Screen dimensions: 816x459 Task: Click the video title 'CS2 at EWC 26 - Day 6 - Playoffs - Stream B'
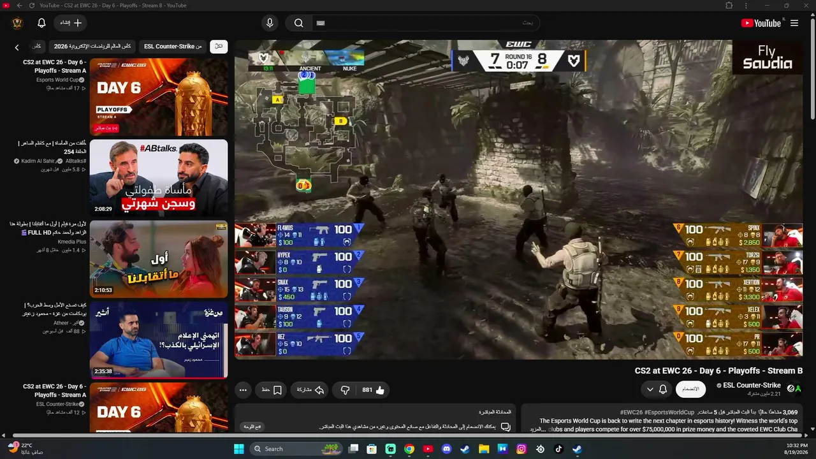point(718,371)
